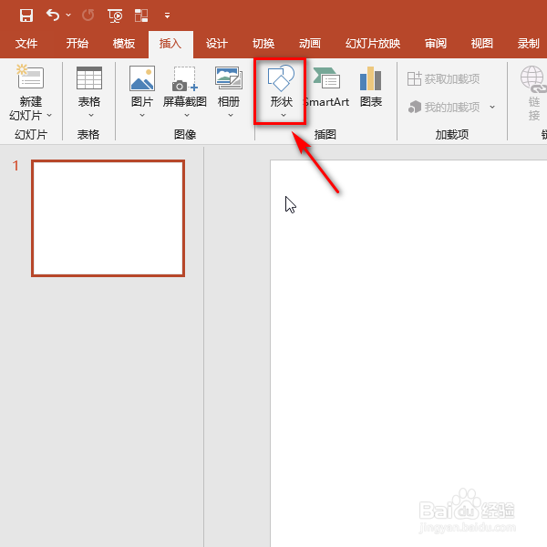Switch to the 审阅 tab
The image size is (547, 547).
click(436, 44)
